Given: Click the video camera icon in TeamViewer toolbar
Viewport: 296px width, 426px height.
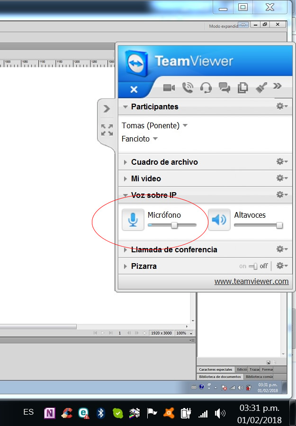Looking at the screenshot, I should (169, 88).
